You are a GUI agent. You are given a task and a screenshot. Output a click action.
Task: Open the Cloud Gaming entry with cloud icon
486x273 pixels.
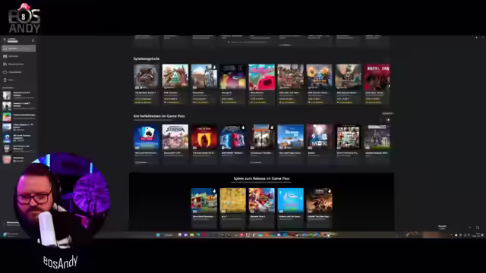(x=18, y=72)
